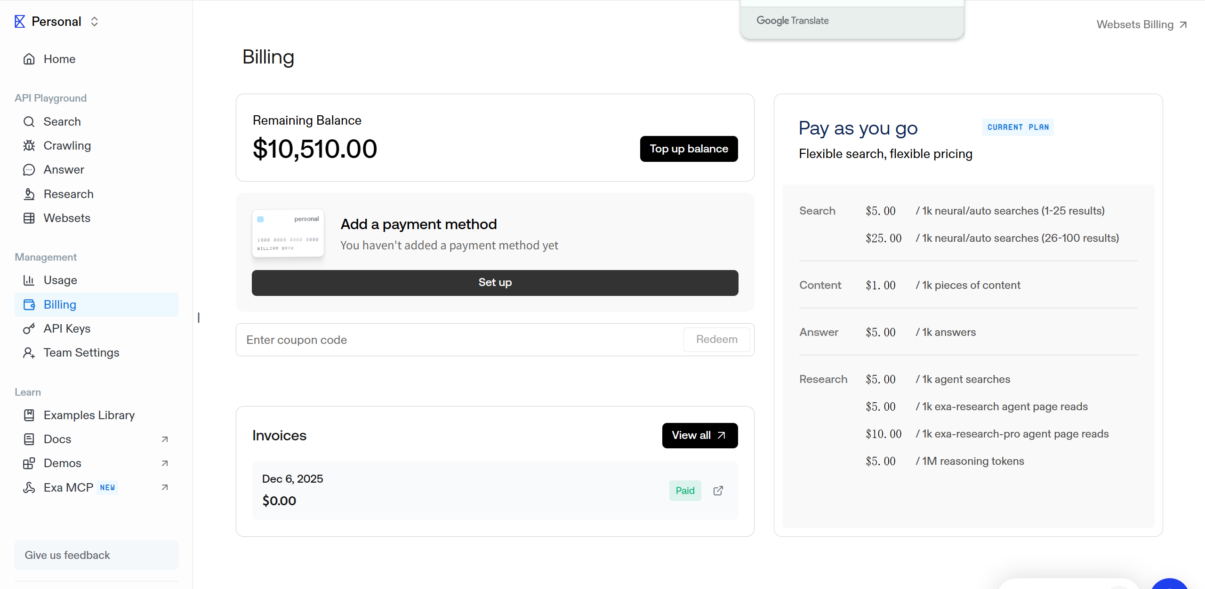Click "/ 1M reasoning tokens" text
The width and height of the screenshot is (1205, 589).
click(970, 462)
